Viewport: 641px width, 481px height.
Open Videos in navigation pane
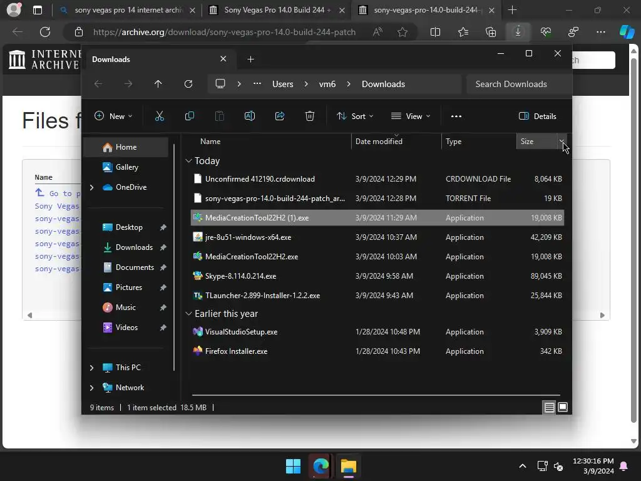point(126,328)
